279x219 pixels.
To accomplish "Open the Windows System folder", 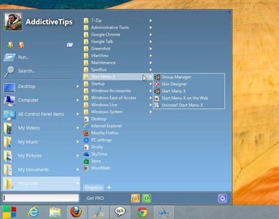I will [118, 112].
